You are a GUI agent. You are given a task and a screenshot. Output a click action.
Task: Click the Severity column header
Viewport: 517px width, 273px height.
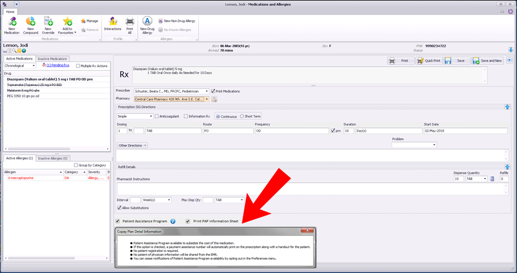coord(96,172)
